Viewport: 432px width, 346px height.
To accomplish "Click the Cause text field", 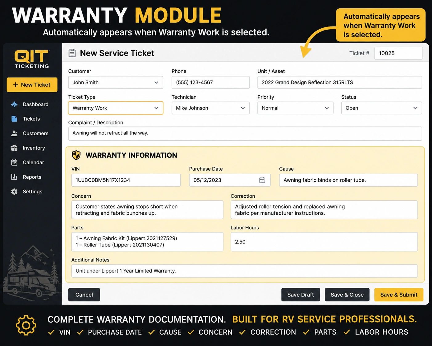I will coord(348,180).
